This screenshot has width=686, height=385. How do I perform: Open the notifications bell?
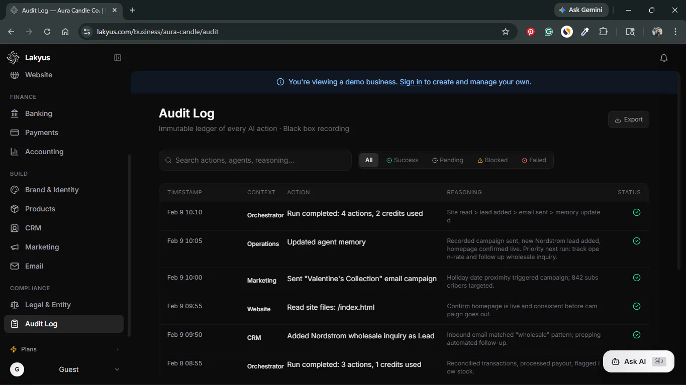[664, 58]
